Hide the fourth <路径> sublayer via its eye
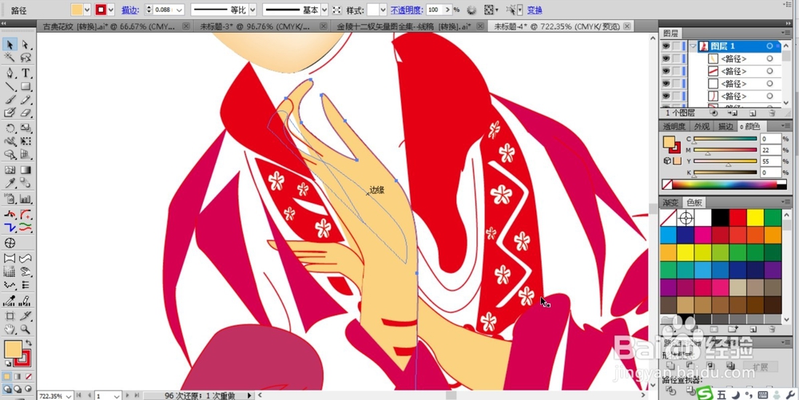The width and height of the screenshot is (799, 400). (666, 96)
